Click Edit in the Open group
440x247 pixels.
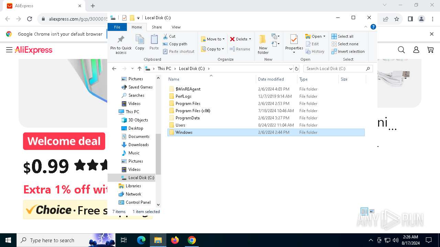312,44
